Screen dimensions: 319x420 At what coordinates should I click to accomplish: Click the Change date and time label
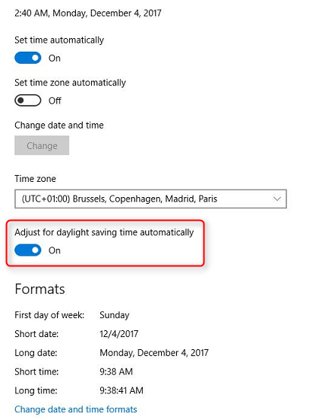point(59,125)
